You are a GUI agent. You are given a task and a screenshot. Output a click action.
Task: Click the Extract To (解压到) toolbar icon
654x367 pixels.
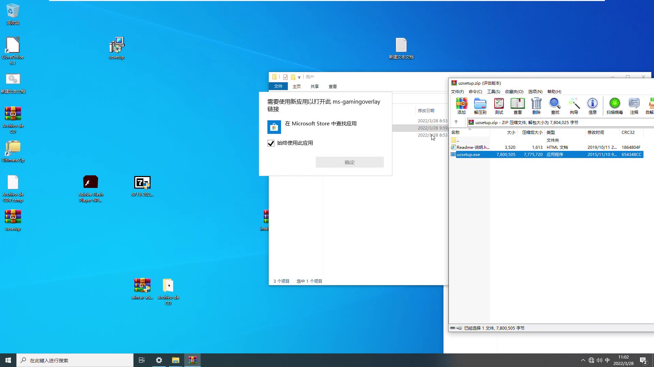tap(480, 106)
